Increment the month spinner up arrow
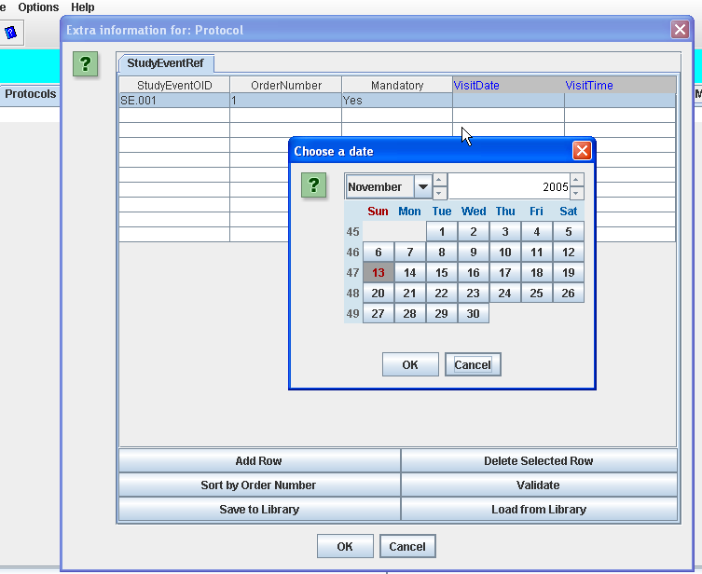The height and width of the screenshot is (574, 702). point(440,181)
